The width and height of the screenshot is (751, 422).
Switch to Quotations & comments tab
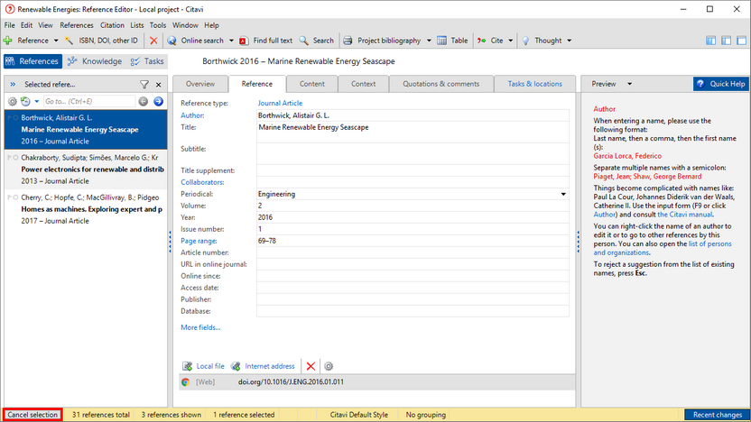pos(440,84)
